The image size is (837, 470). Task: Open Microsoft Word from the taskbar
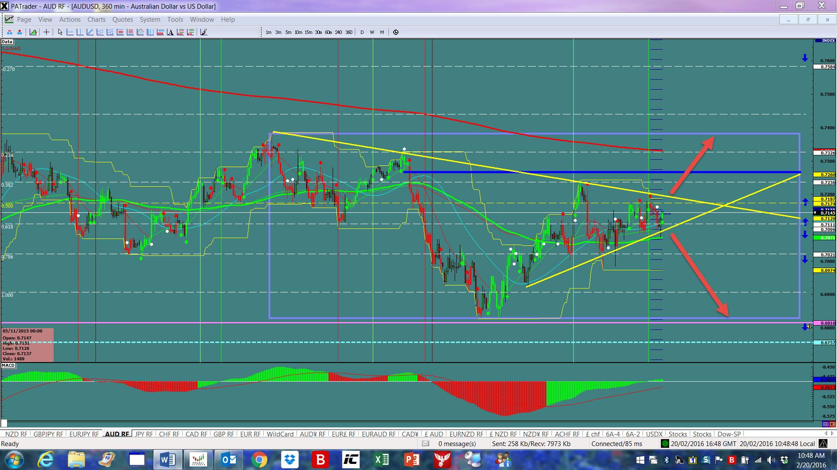click(x=168, y=460)
